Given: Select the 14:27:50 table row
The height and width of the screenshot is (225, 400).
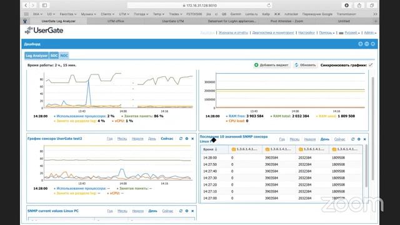Looking at the screenshot, I should [x=281, y=164].
